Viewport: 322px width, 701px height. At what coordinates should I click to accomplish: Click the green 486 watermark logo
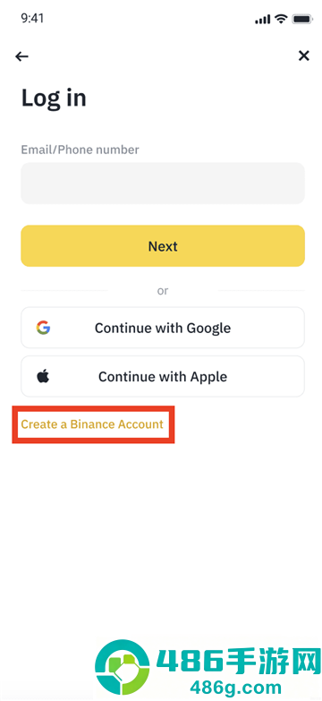tap(123, 665)
